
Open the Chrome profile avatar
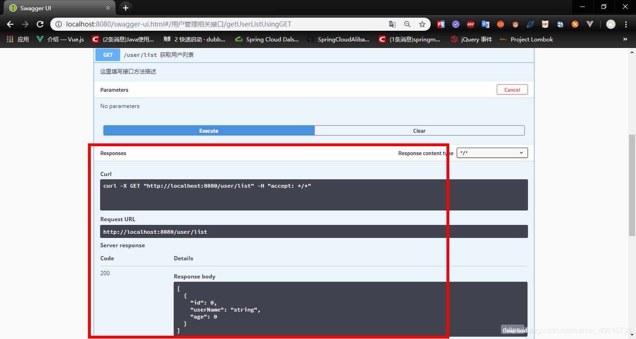click(611, 24)
